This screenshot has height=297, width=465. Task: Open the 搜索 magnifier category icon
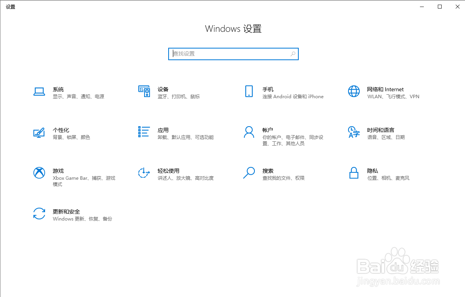249,173
